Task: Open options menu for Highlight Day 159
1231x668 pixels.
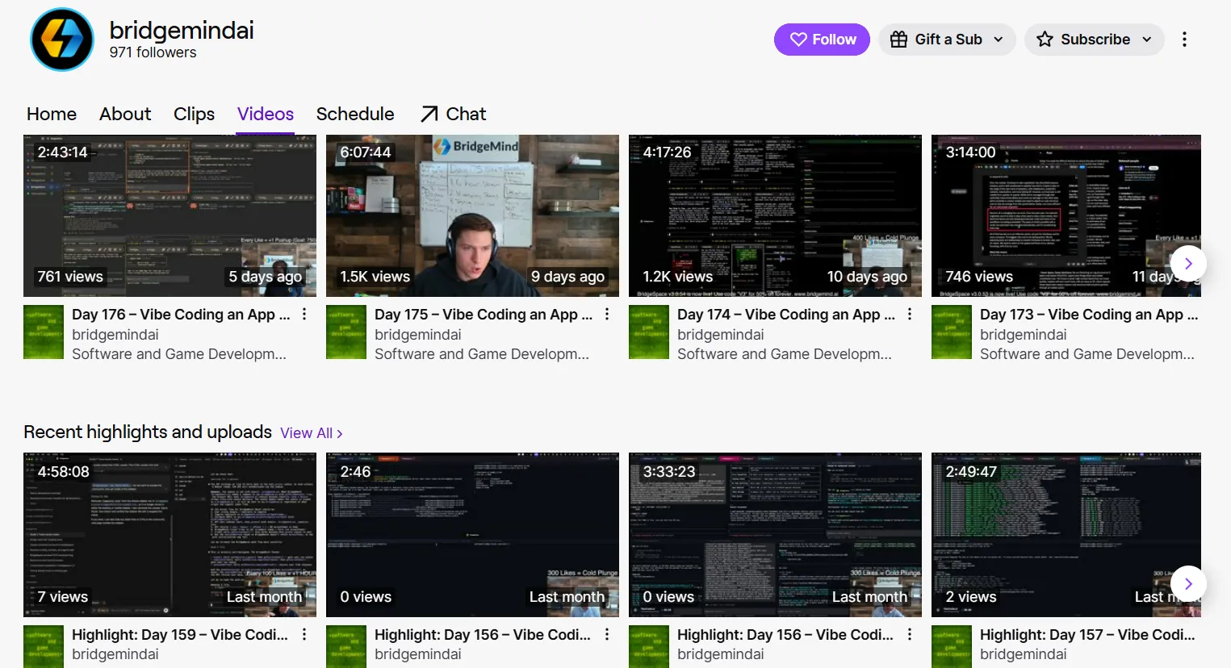Action: click(x=304, y=635)
